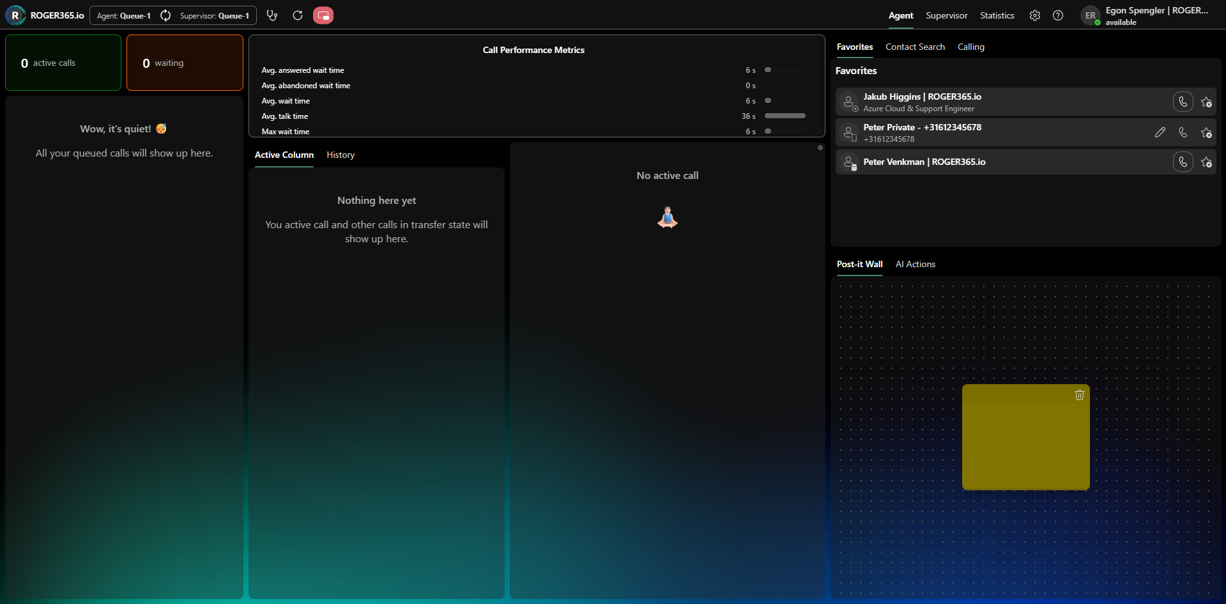Call Jakub Higgins with the phone button
This screenshot has width=1226, height=604.
[1183, 102]
